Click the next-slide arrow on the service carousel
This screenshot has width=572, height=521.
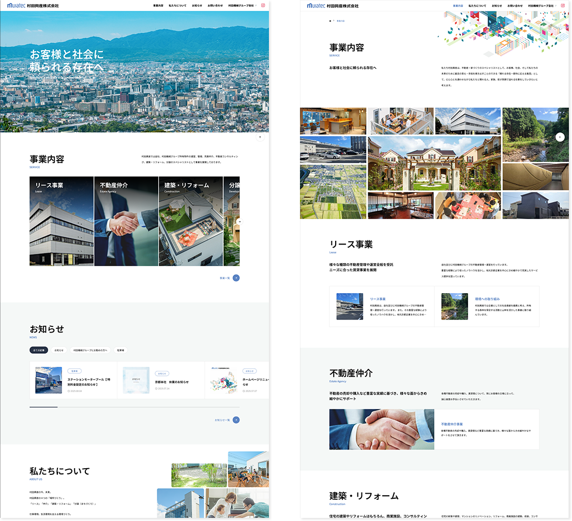(239, 222)
